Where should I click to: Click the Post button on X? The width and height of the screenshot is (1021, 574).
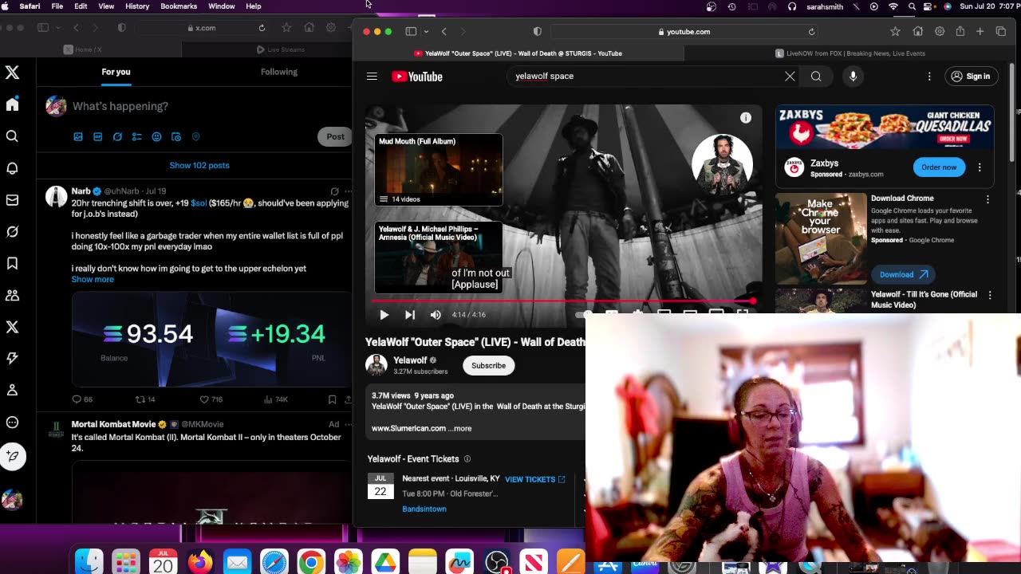tap(335, 136)
